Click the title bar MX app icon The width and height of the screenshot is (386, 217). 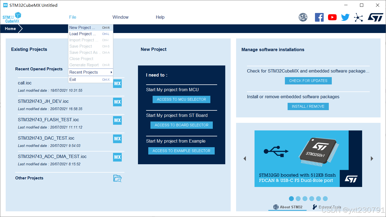[5, 5]
